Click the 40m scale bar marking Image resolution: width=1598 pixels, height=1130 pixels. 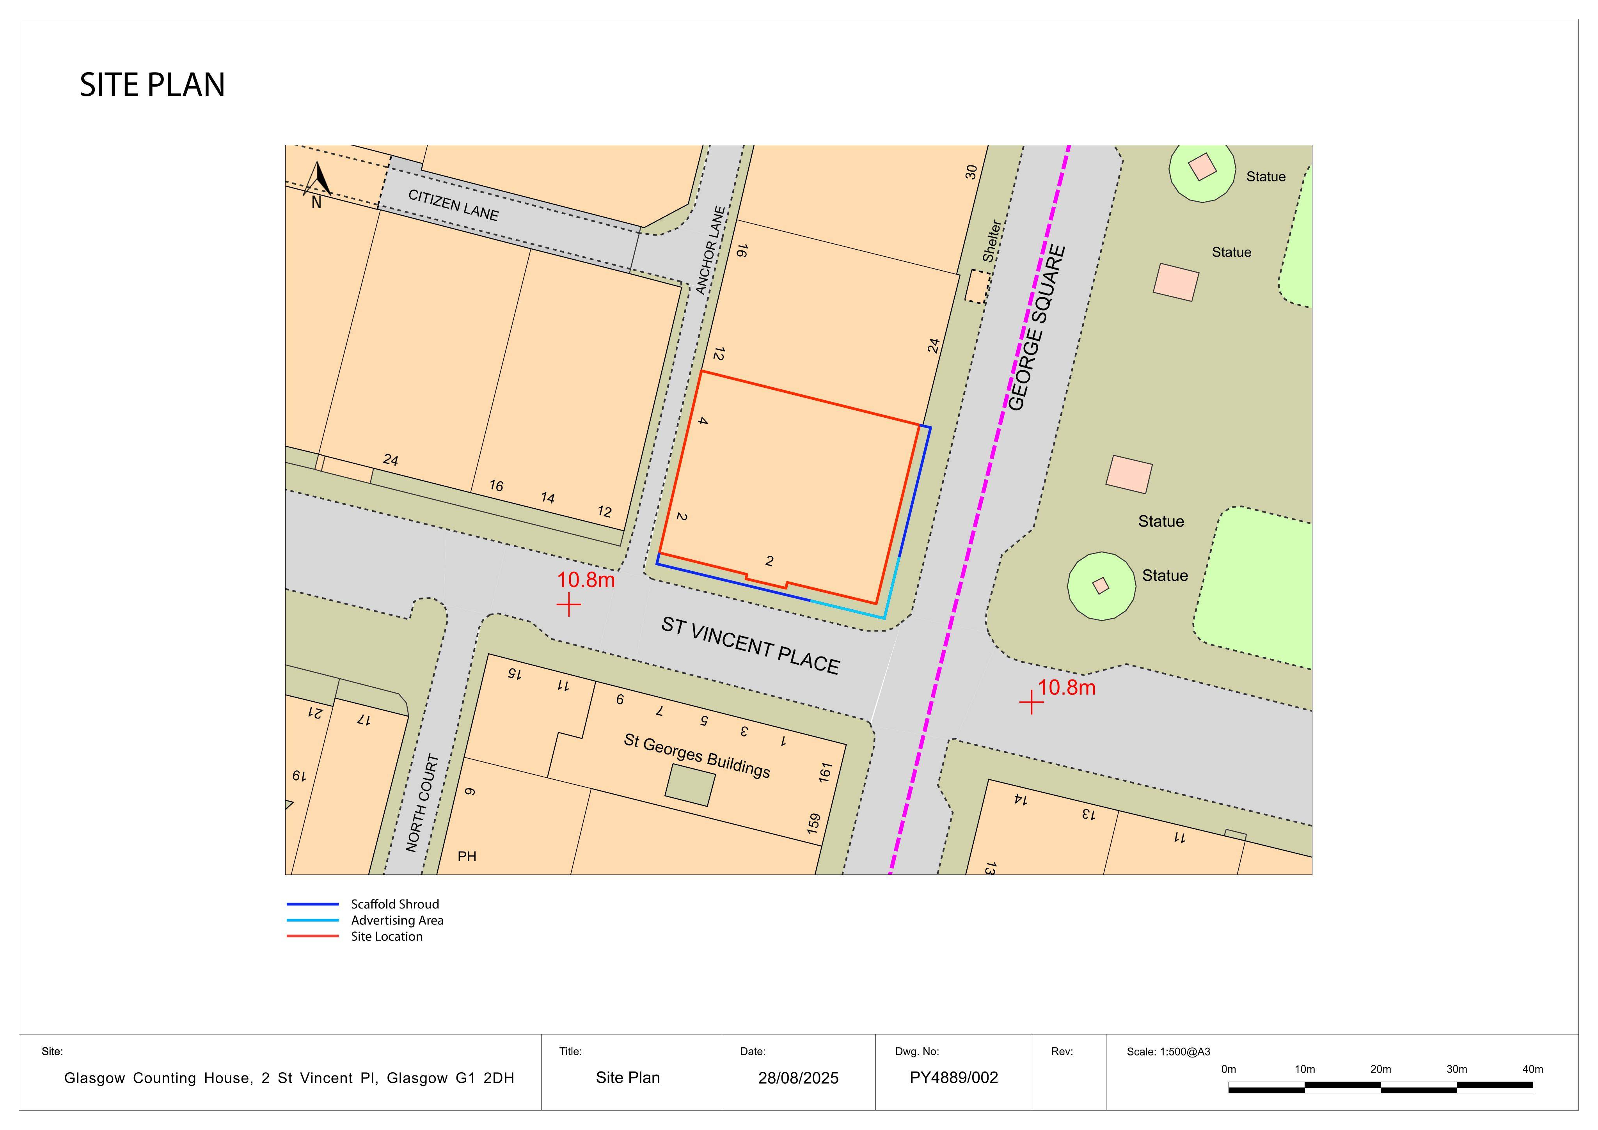coord(1532,1070)
